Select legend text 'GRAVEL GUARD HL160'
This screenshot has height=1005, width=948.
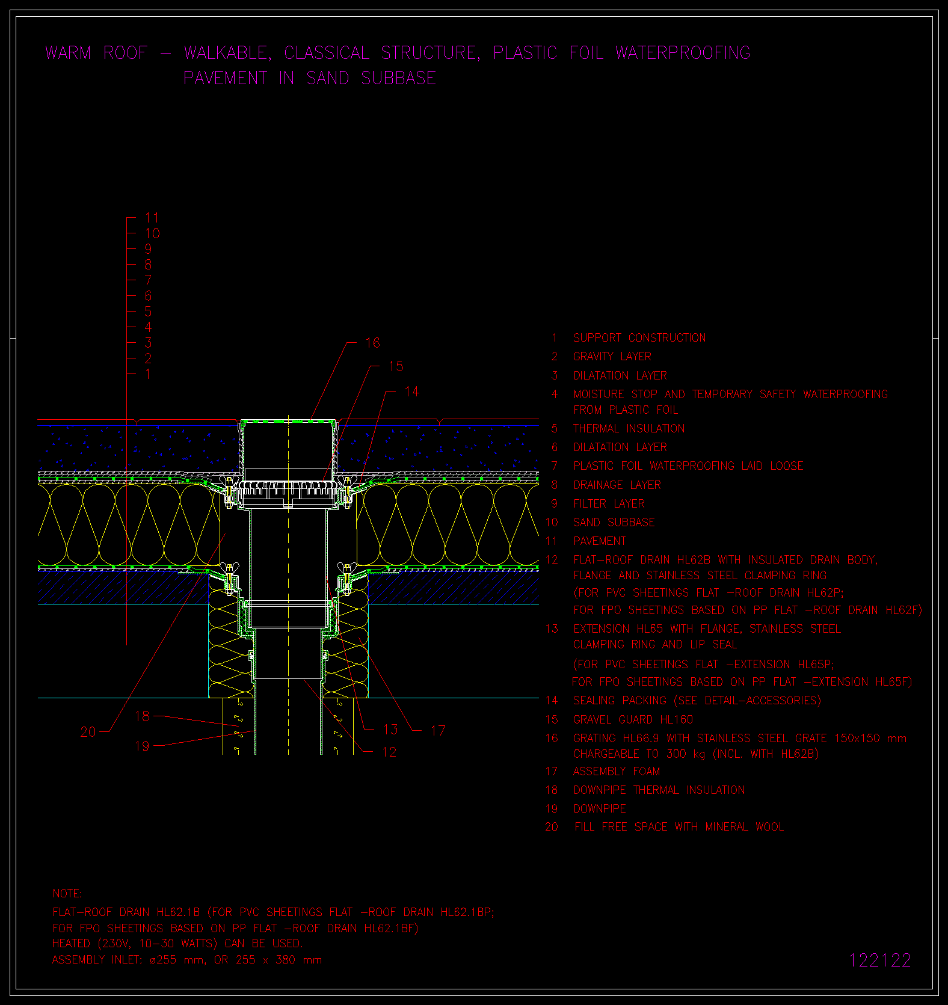coord(633,720)
